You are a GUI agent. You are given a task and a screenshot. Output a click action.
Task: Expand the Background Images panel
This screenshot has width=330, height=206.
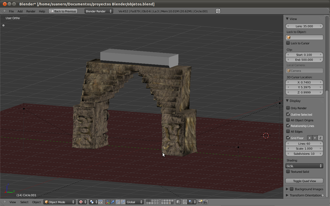click(x=287, y=189)
